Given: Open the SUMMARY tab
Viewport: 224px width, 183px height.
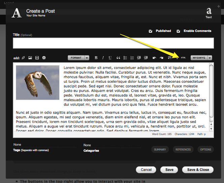Looking at the screenshot, I should (160, 149).
